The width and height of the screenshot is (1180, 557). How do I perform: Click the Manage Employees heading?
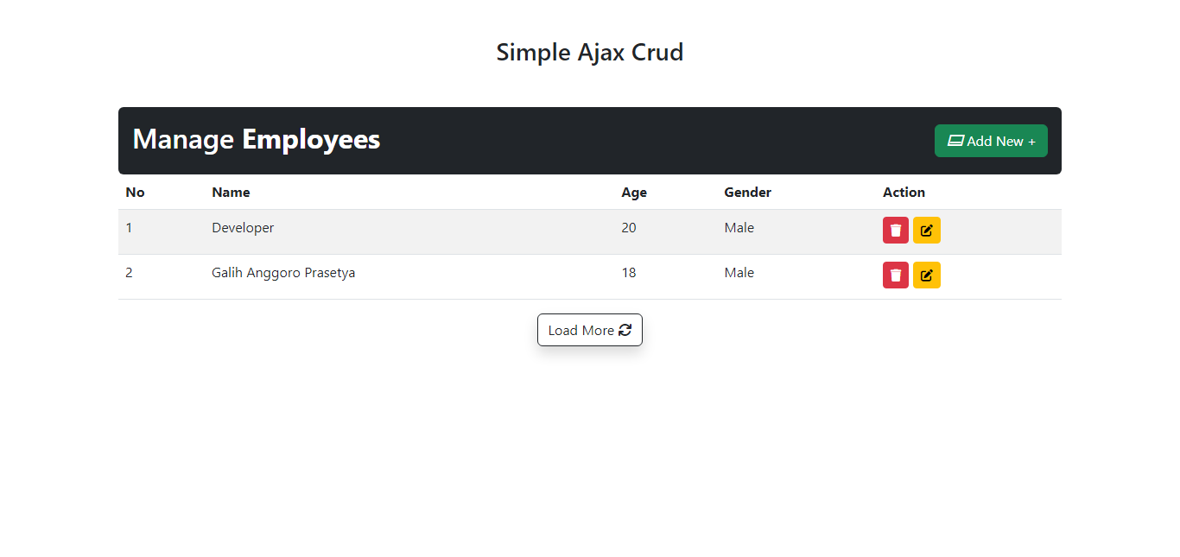click(257, 139)
